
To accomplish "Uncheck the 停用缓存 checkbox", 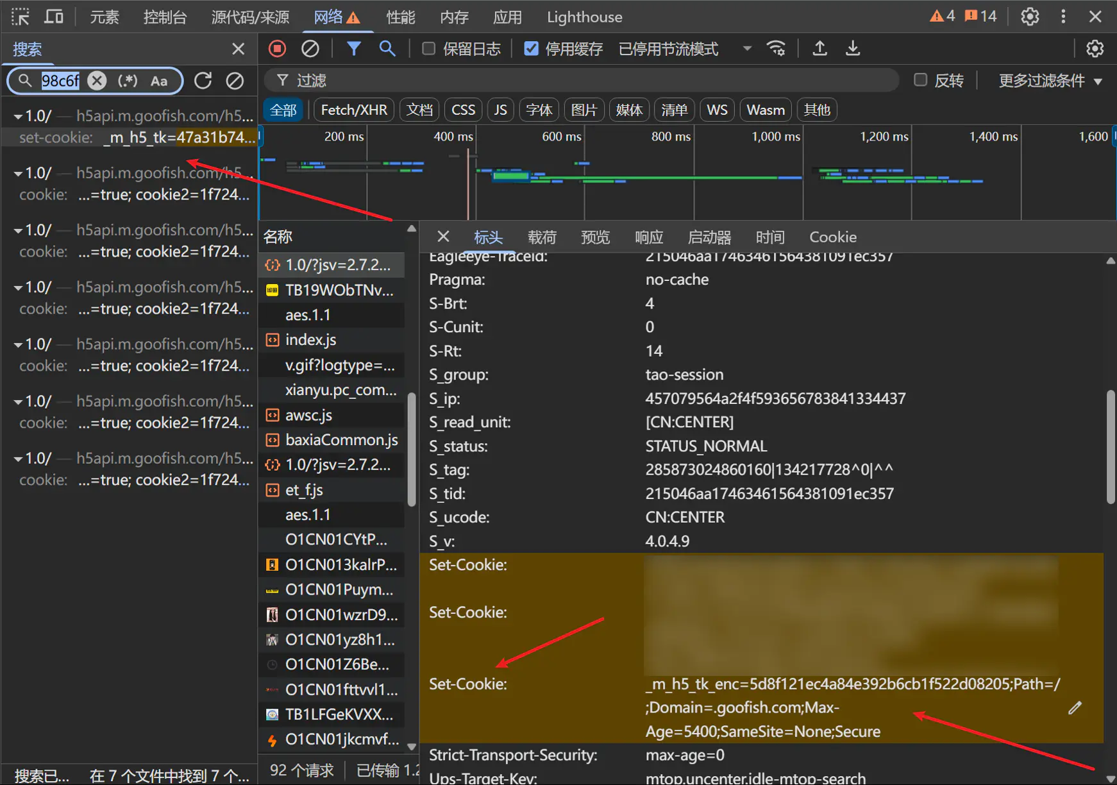I will pos(531,49).
